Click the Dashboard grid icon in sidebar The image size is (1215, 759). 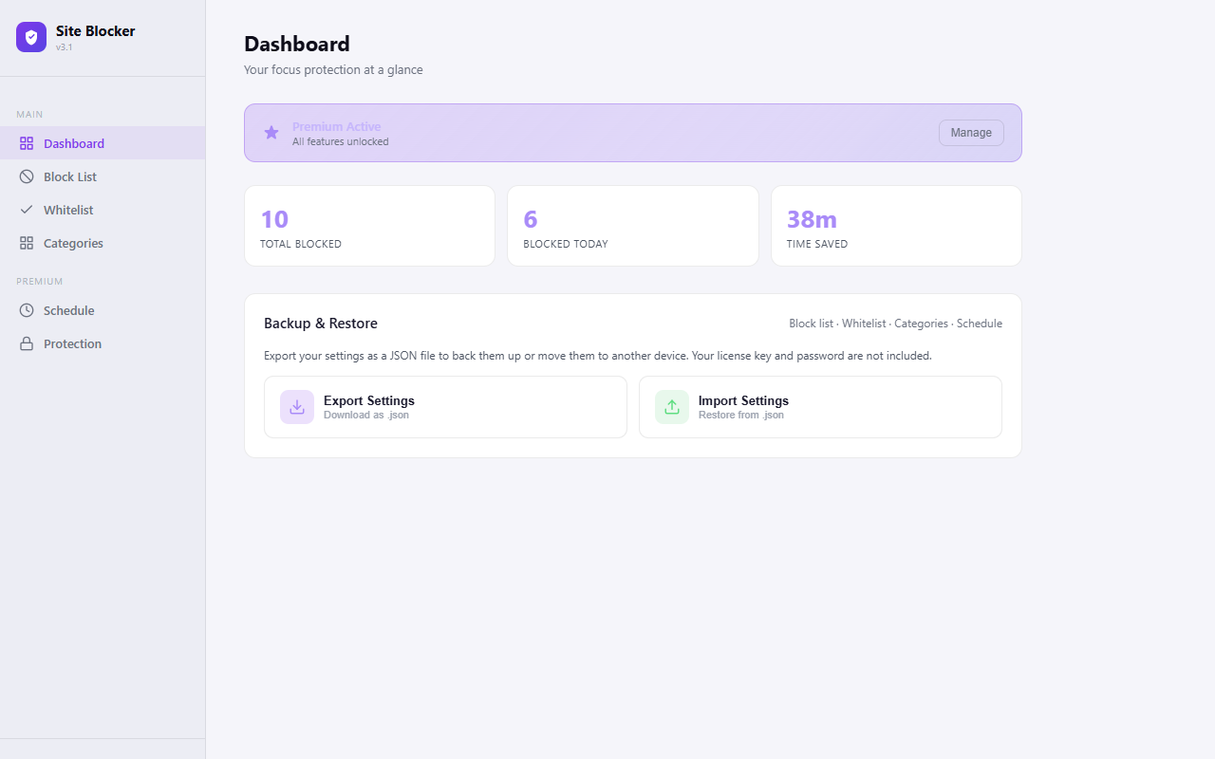point(27,143)
